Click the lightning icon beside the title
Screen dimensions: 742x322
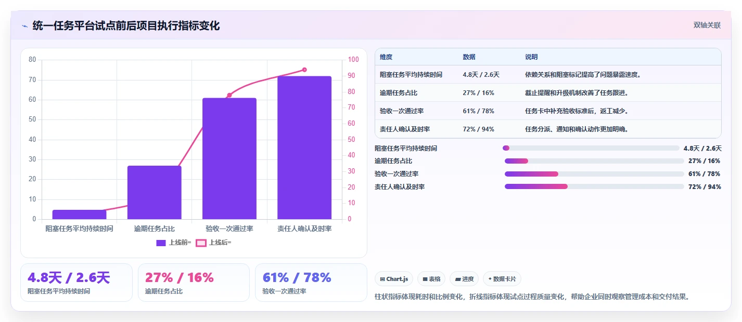[24, 26]
